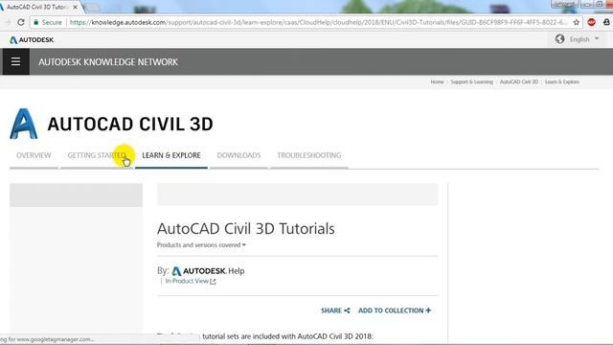Switch to the Getting Started tab

click(97, 155)
